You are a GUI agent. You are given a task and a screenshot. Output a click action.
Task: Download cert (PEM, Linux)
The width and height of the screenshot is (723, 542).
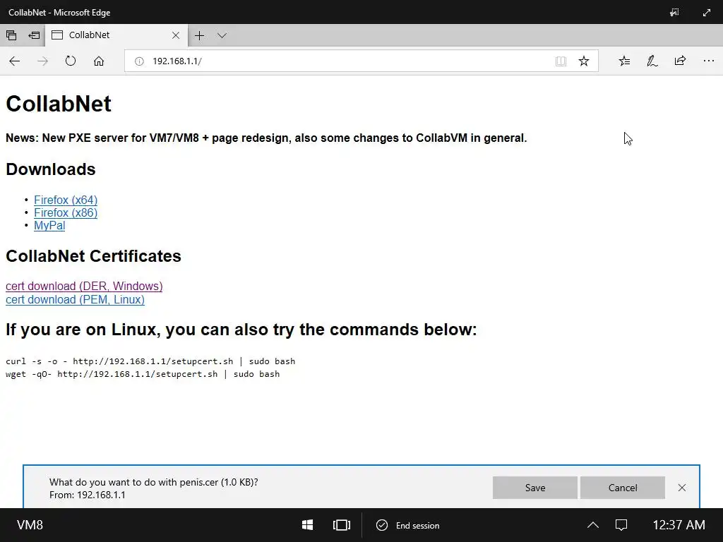tap(75, 299)
